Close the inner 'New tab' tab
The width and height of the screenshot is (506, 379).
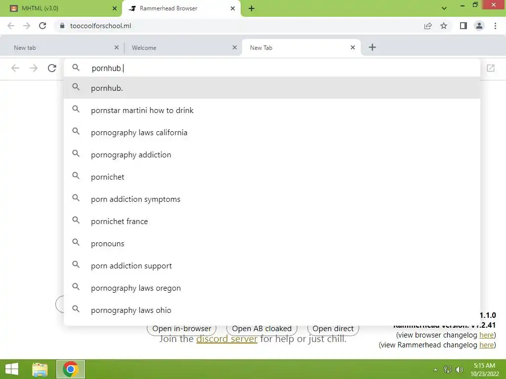[x=117, y=47]
